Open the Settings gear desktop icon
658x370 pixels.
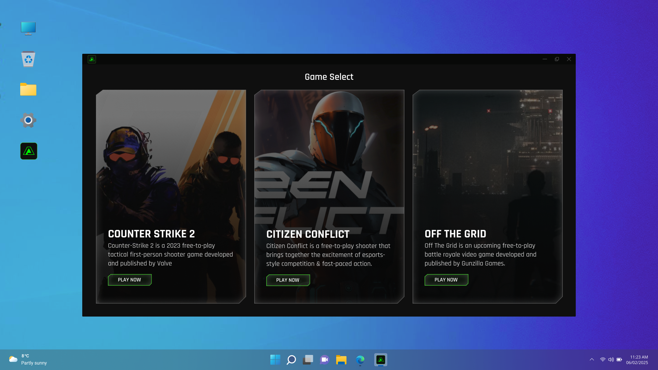[x=28, y=120]
